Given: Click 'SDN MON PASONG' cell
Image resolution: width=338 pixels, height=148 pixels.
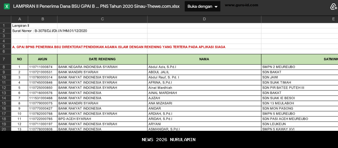Looking at the screenshot, I should [x=300, y=108].
